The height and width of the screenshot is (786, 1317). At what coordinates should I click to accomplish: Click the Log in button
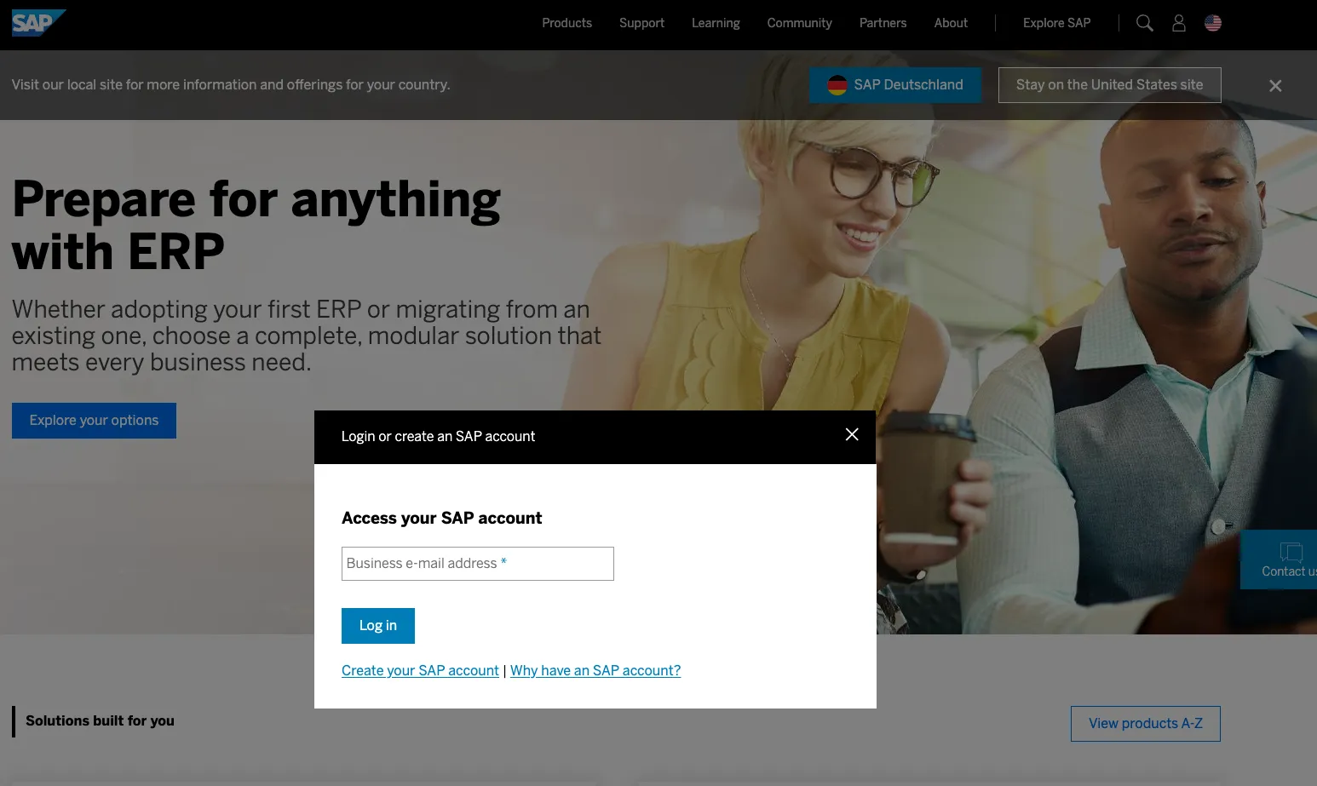(x=378, y=626)
